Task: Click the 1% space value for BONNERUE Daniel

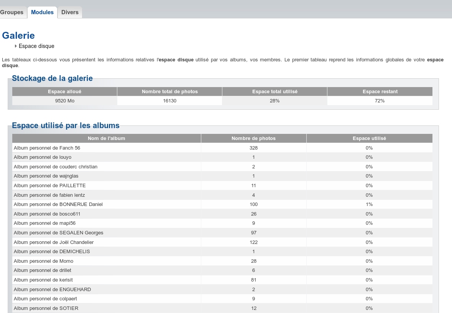Action: click(369, 204)
